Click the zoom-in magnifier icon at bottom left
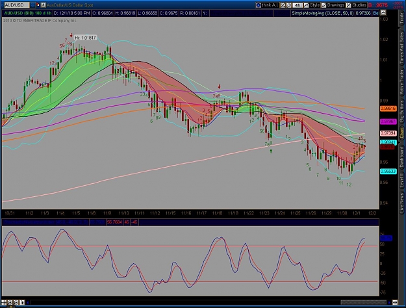The height and width of the screenshot is (308, 406). point(10,302)
